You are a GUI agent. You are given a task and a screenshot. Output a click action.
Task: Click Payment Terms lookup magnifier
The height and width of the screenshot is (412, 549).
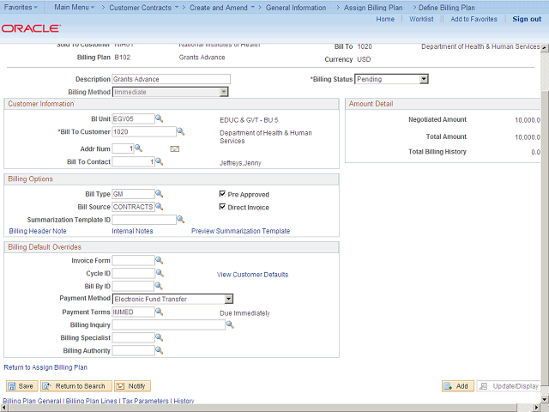159,312
